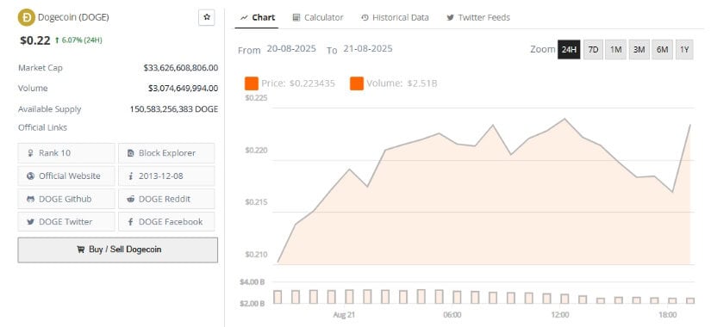This screenshot has width=711, height=327.
Task: Open DOGE Reddit page
Action: [166, 199]
